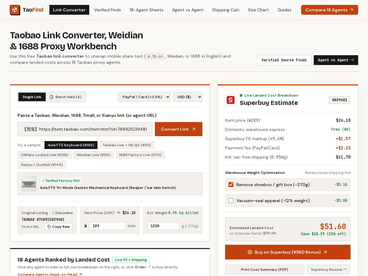
Task: Click the $21.70 shipping value
Action: tap(343, 157)
